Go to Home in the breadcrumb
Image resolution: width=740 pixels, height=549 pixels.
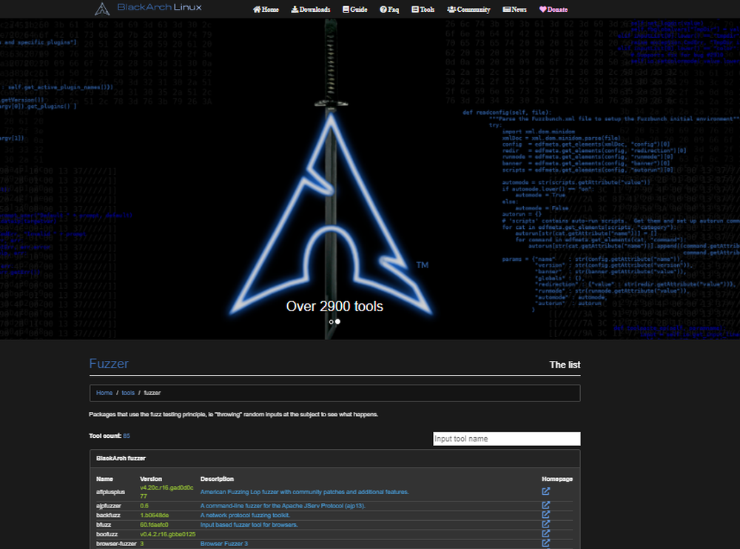click(x=104, y=393)
